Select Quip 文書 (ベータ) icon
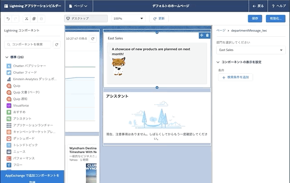 click(x=9, y=92)
